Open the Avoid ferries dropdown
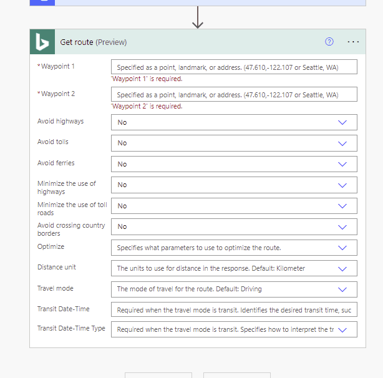Screen dimensions: 383x378 coord(234,164)
